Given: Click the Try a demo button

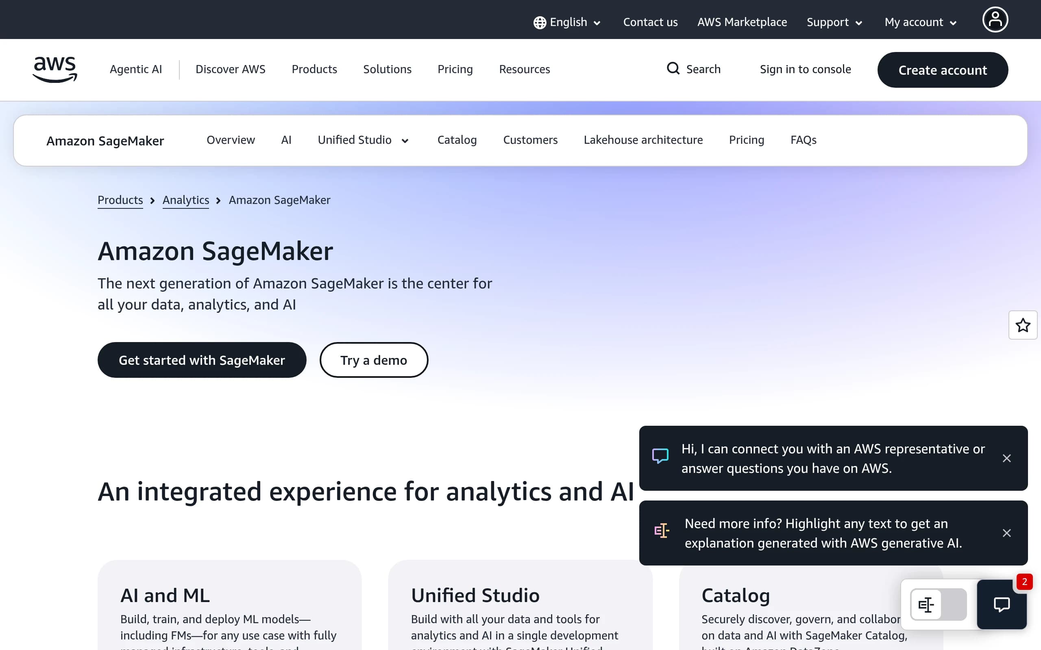Looking at the screenshot, I should pos(373,360).
